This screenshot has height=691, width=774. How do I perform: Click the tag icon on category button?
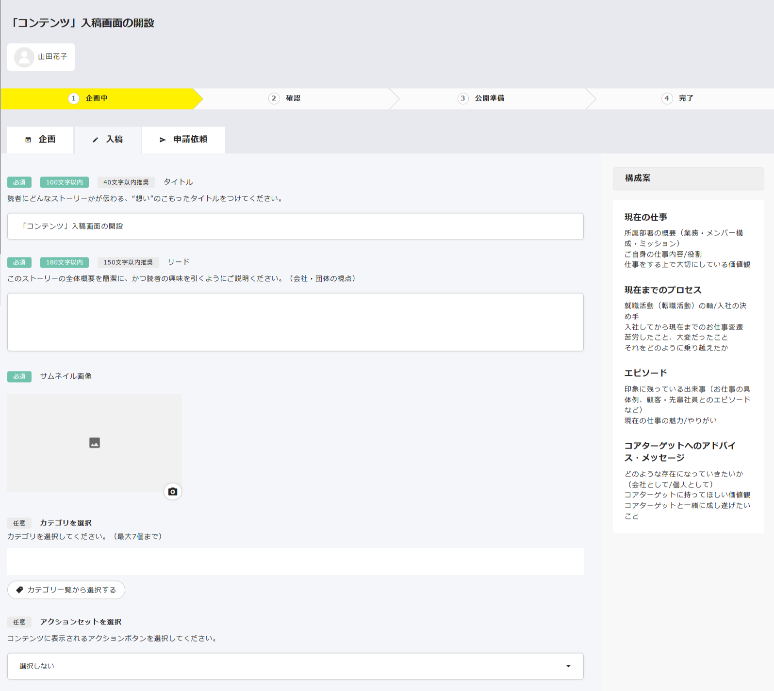(20, 590)
